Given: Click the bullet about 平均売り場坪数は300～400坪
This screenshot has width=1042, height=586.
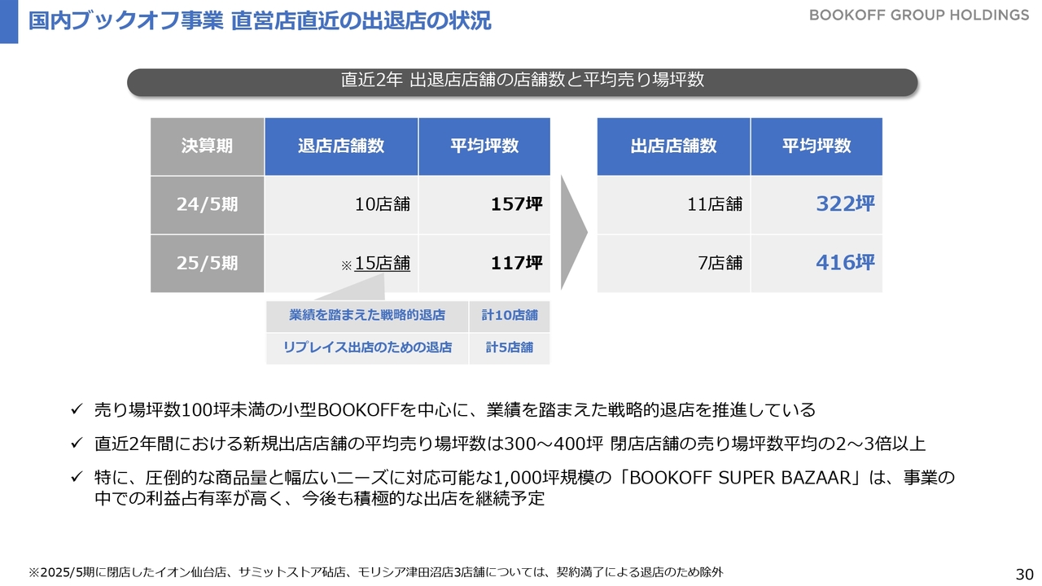Looking at the screenshot, I should [x=510, y=444].
